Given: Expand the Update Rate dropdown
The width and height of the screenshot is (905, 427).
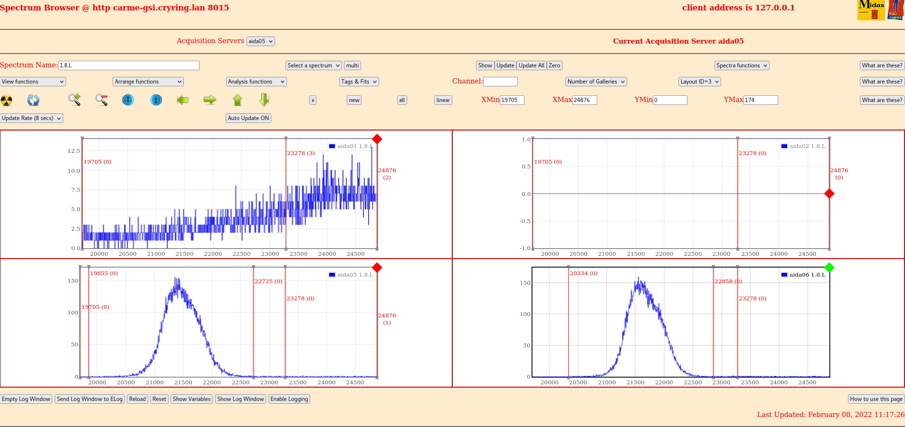Looking at the screenshot, I should (31, 118).
